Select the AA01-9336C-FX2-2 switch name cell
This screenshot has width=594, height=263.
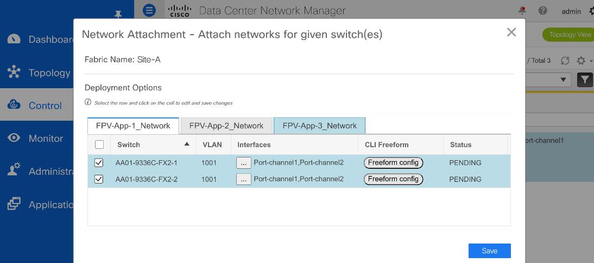(x=146, y=180)
